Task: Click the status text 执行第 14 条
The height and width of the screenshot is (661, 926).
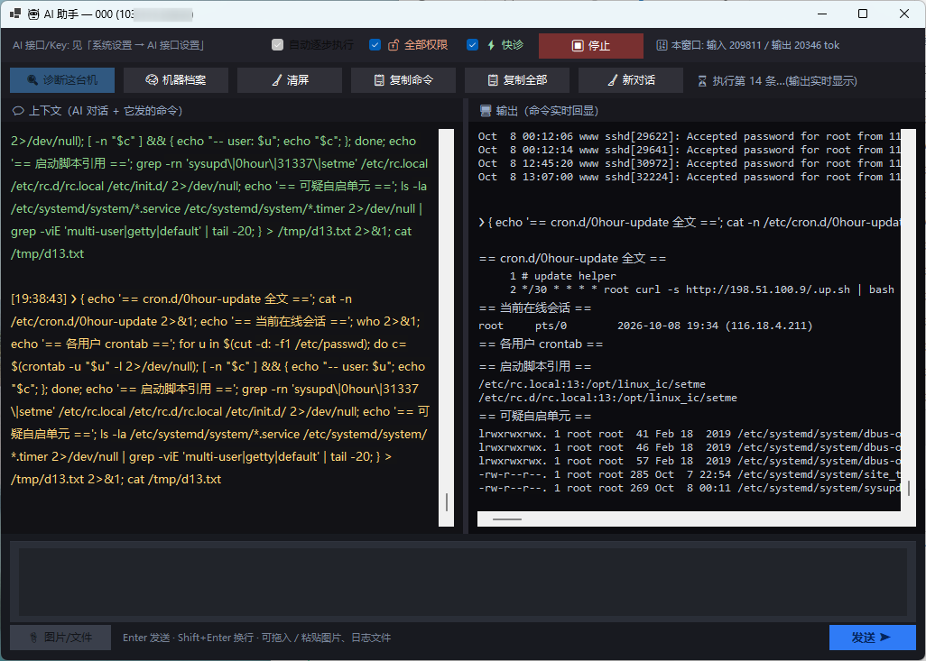Action: click(784, 81)
